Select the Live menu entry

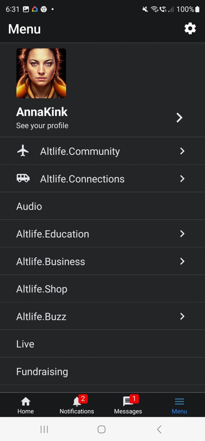click(x=25, y=344)
